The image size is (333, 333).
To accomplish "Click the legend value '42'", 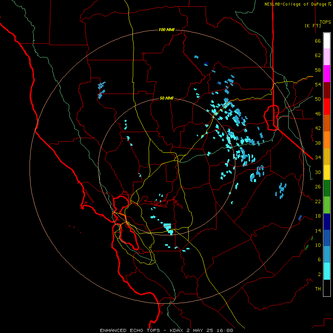I will 318,128.
